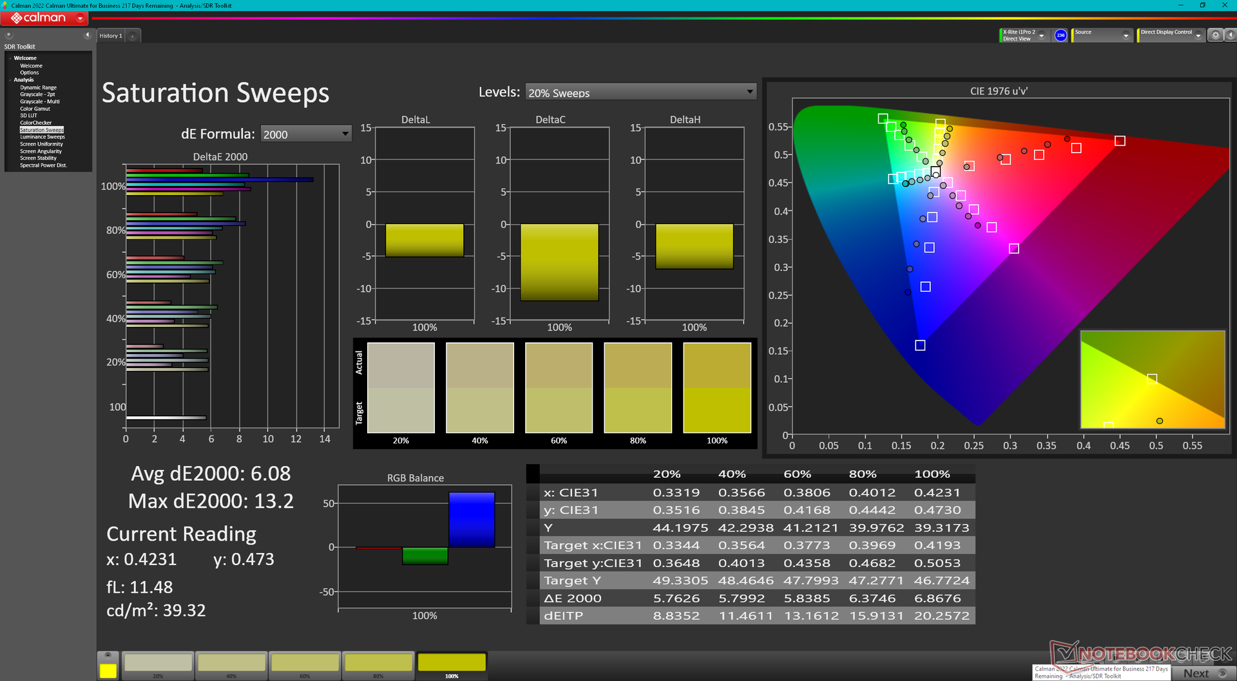Select the 80% swatch in bottom strip

point(378,666)
